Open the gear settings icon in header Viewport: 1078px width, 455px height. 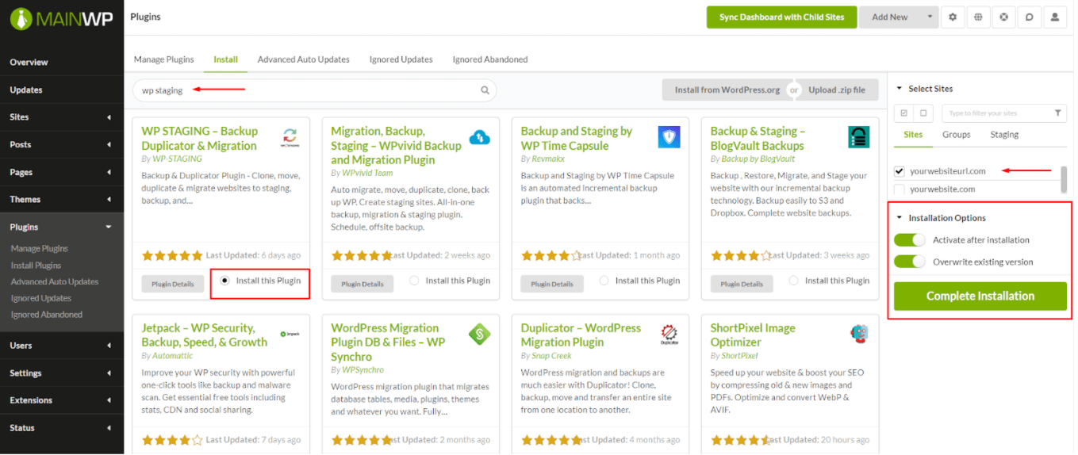pos(952,17)
